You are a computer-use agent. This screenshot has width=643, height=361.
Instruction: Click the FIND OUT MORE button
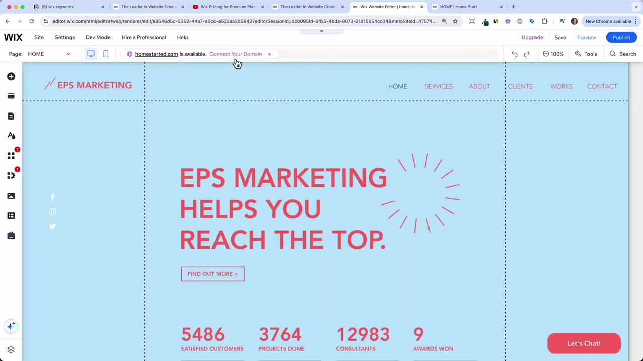pos(212,274)
